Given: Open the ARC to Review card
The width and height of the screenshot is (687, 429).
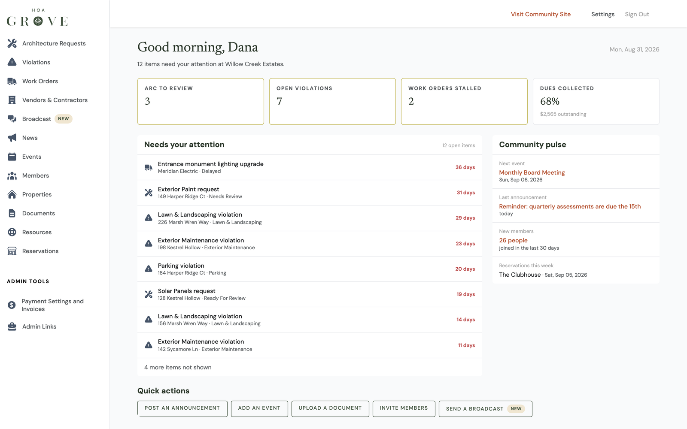Looking at the screenshot, I should [201, 101].
